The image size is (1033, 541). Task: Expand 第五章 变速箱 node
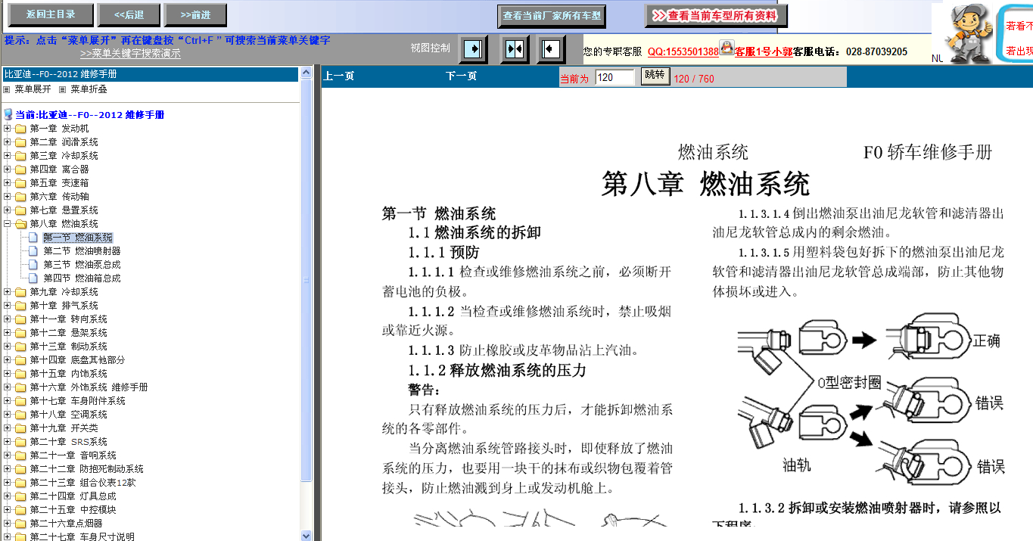pos(8,183)
